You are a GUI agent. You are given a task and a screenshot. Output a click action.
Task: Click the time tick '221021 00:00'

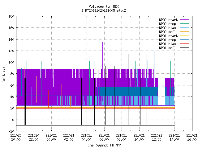51,138
